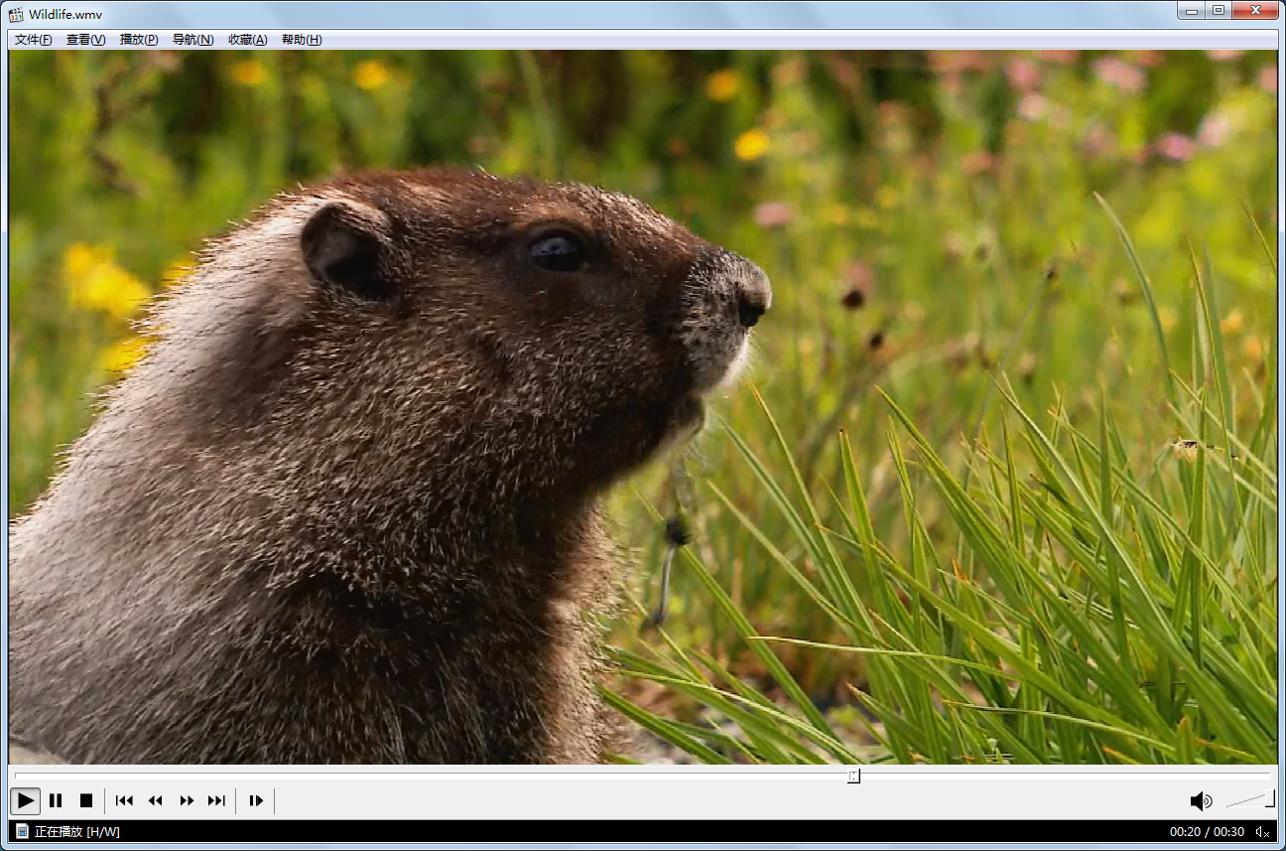Click the small muted speaker status icon
The width and height of the screenshot is (1286, 851).
[1263, 831]
